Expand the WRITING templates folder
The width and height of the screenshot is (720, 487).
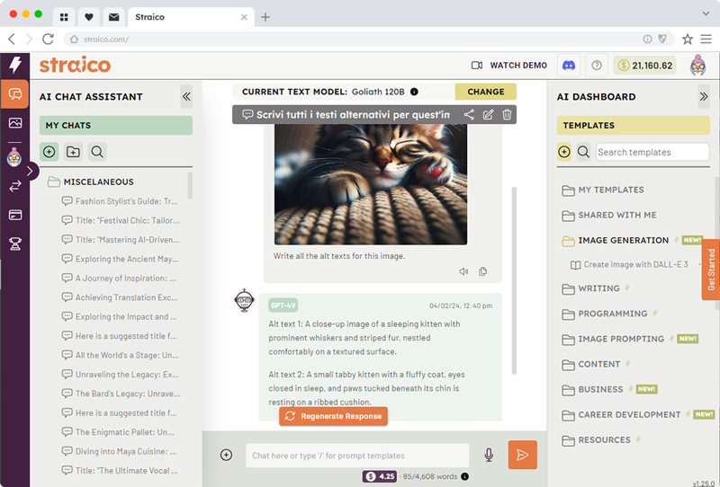tap(598, 288)
